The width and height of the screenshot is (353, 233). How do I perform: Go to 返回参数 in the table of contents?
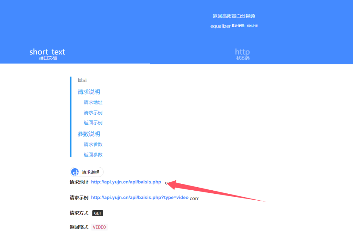point(93,155)
